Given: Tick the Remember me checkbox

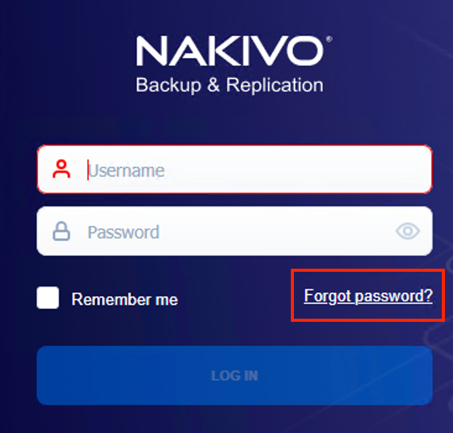Looking at the screenshot, I should click(48, 298).
